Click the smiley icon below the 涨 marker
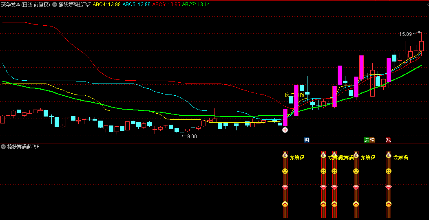Viewport: 429px width, 220px height. click(x=389, y=171)
